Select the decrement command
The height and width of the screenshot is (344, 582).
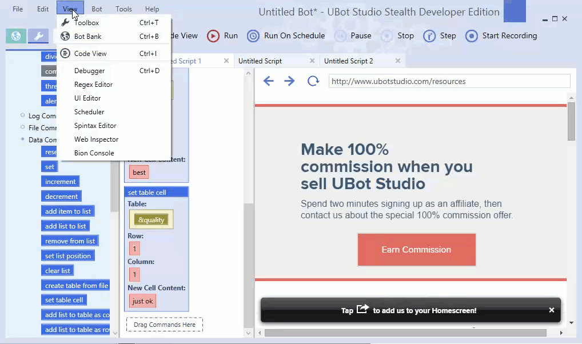pyautogui.click(x=62, y=197)
